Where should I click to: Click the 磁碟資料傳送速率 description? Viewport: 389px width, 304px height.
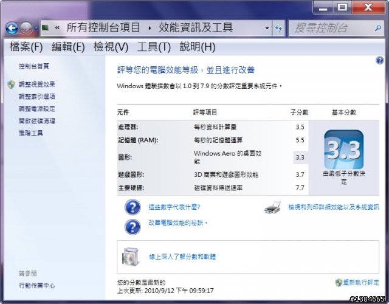(218, 188)
